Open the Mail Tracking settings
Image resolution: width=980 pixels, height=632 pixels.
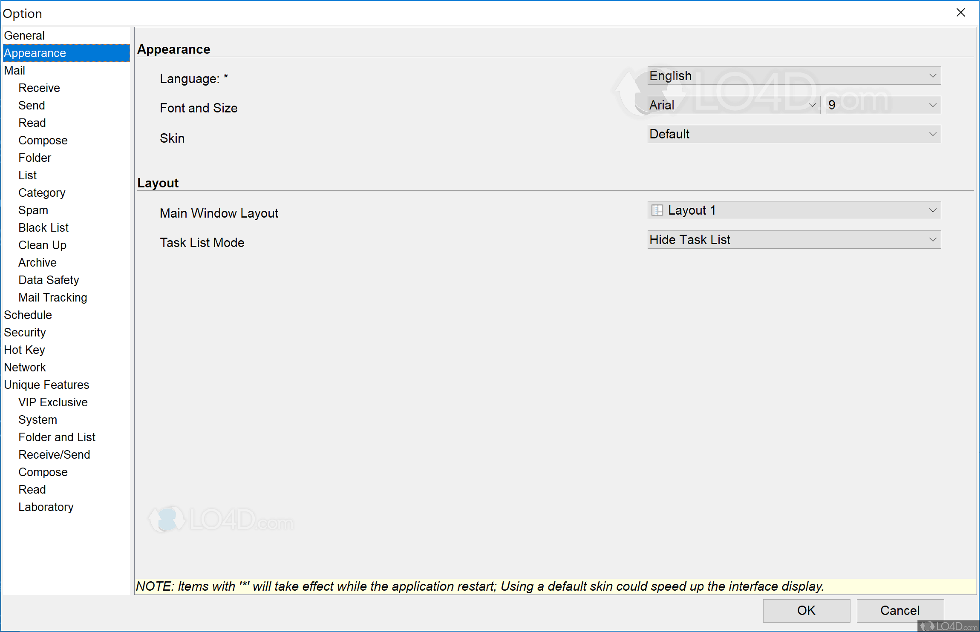pos(53,298)
